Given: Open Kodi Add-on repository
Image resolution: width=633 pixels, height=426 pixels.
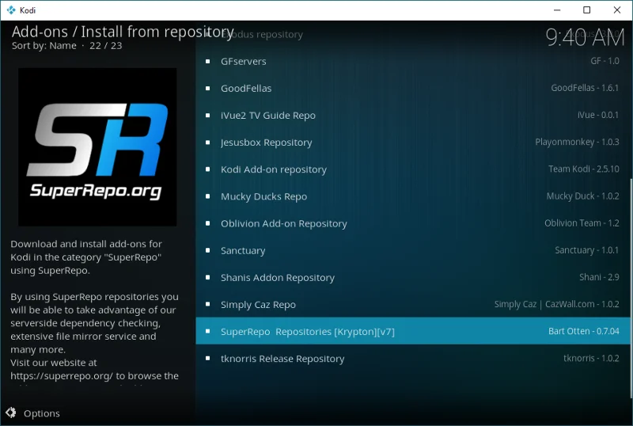Looking at the screenshot, I should point(413,169).
